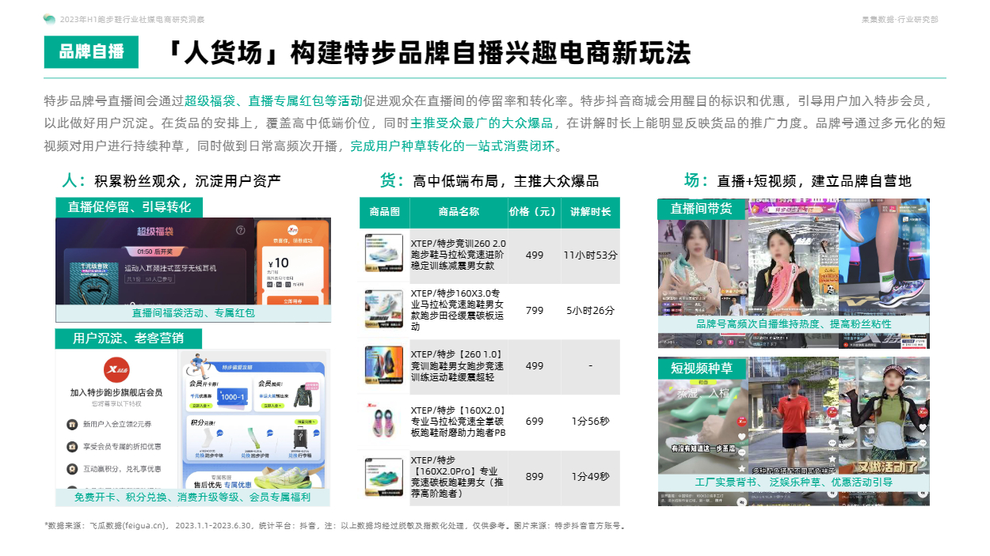Click the 1000-1 coupon under 会员开卡券
Screen dimensions: 990x556
pyautogui.click(x=233, y=397)
